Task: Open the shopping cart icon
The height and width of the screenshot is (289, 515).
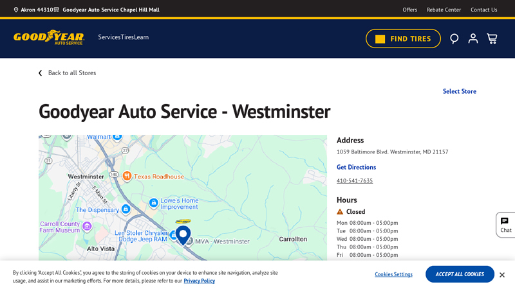Action: pyautogui.click(x=492, y=39)
